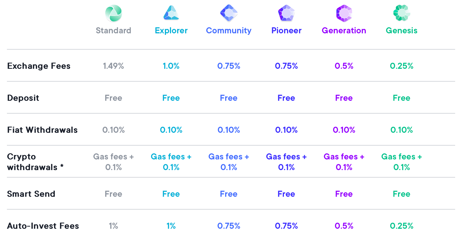
Task: Click Generation's 0.5% Auto-Invest fee value
Action: pos(344,226)
